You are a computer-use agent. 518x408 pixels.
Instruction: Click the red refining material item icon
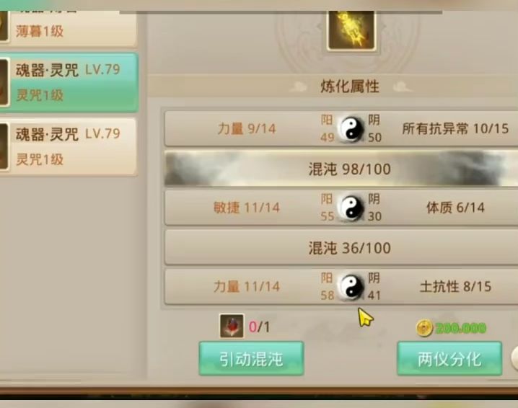tap(232, 326)
